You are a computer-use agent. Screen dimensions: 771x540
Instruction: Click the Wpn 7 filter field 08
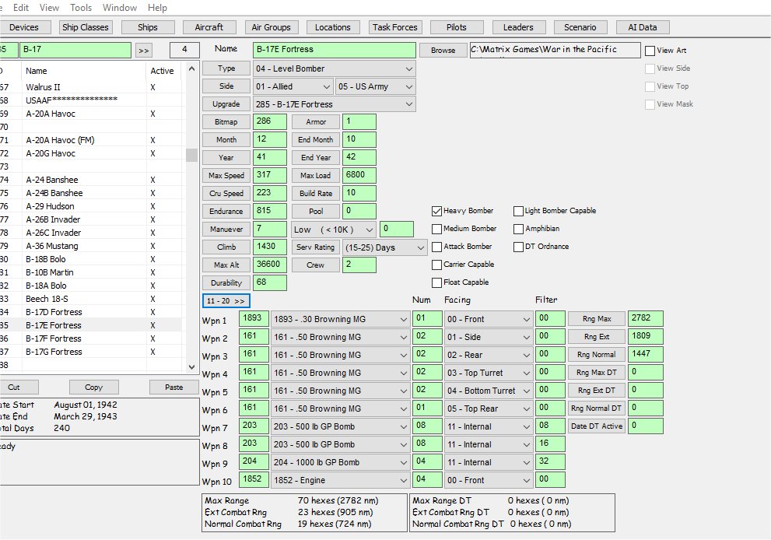pyautogui.click(x=550, y=426)
